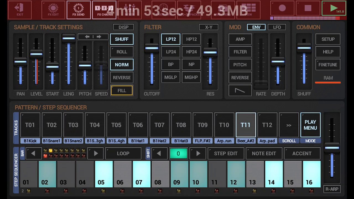Screen dimensions: 354x199
Task: Select track T12 Arp..pad
Action: [x=267, y=125]
